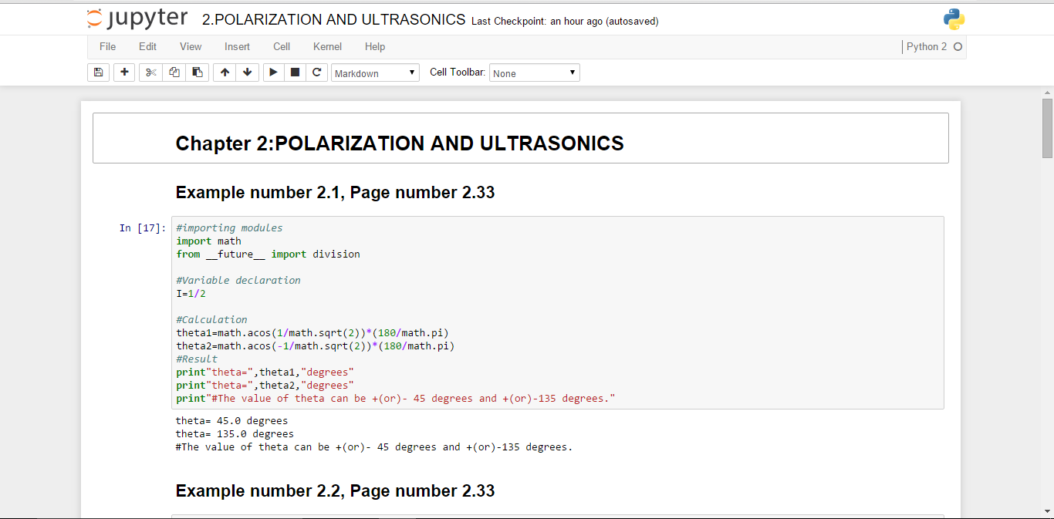1054x519 pixels.
Task: Click the Jupyter logo to go home
Action: [137, 19]
